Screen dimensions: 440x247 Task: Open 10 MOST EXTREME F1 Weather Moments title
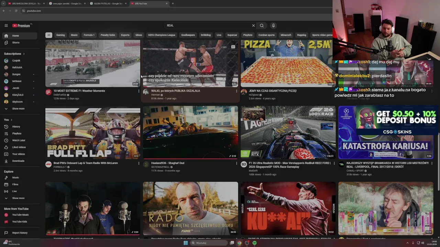pyautogui.click(x=79, y=91)
